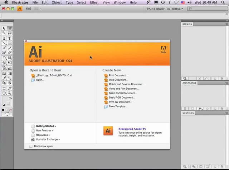The height and width of the screenshot is (170, 229).
Task: Select the Selection (black arrow) tool
Action: point(4,28)
